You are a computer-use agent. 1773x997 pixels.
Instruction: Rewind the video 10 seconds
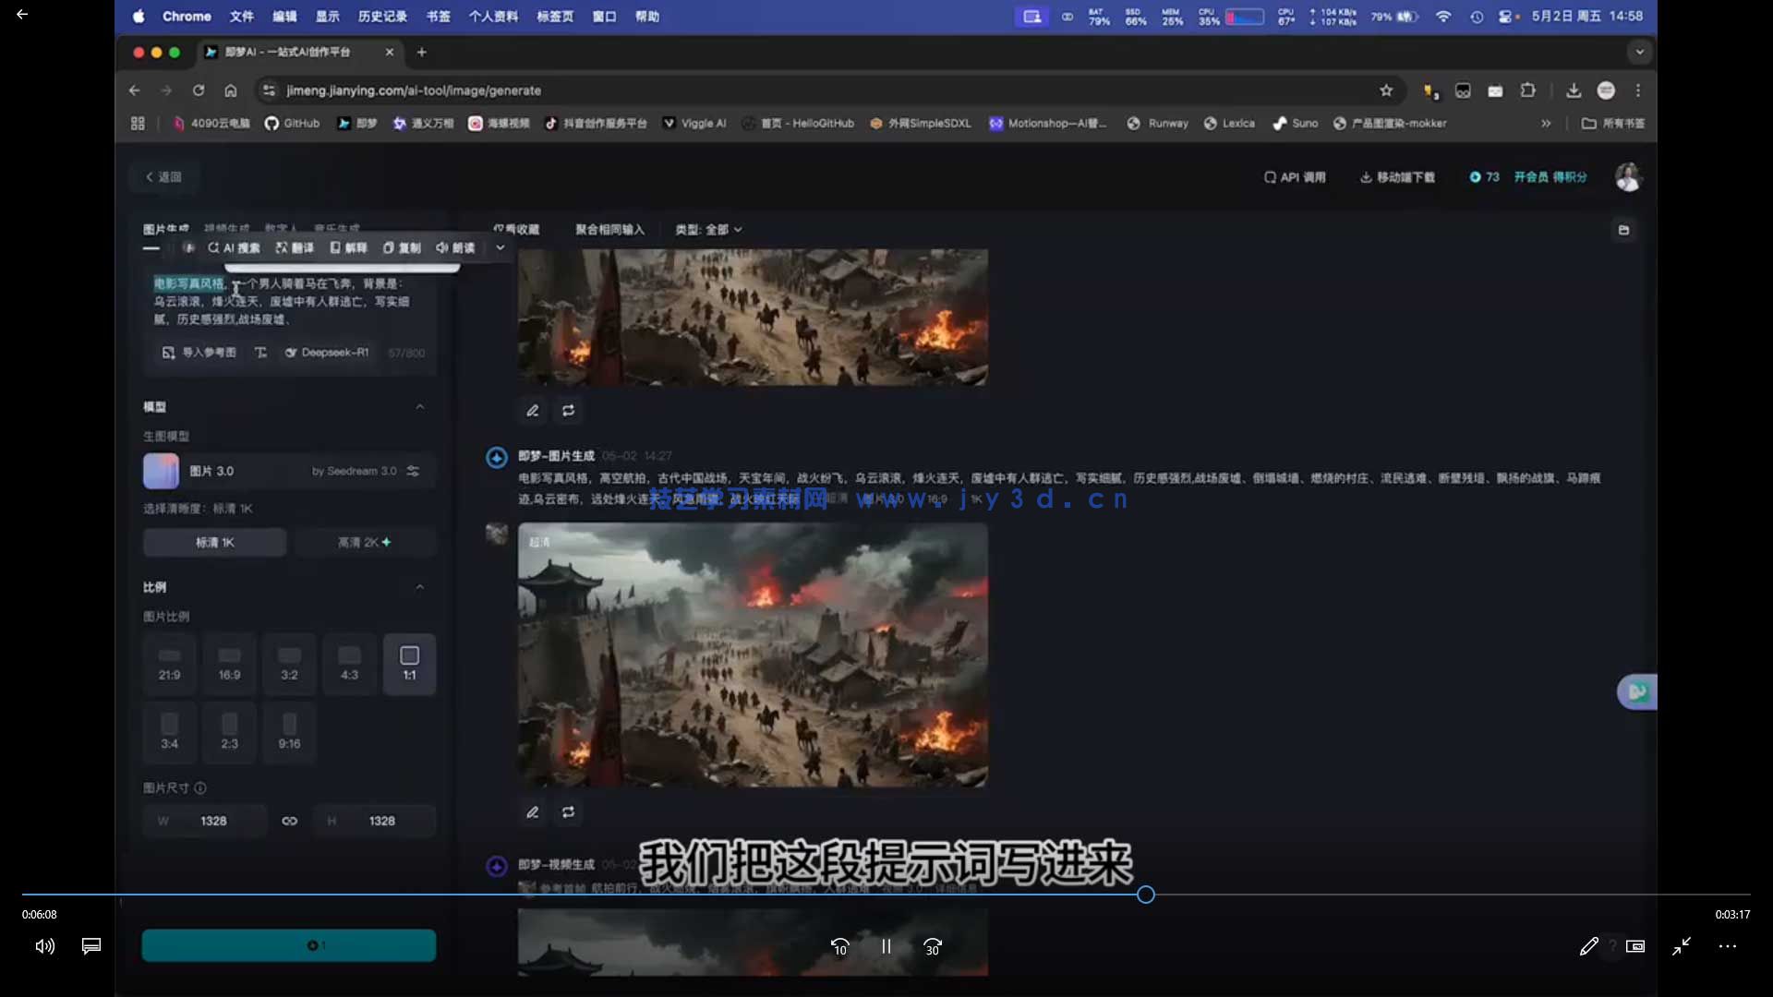click(x=839, y=947)
